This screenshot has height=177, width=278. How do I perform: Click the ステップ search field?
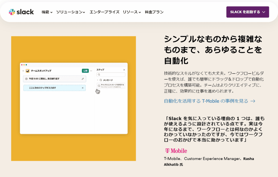tap(111, 75)
